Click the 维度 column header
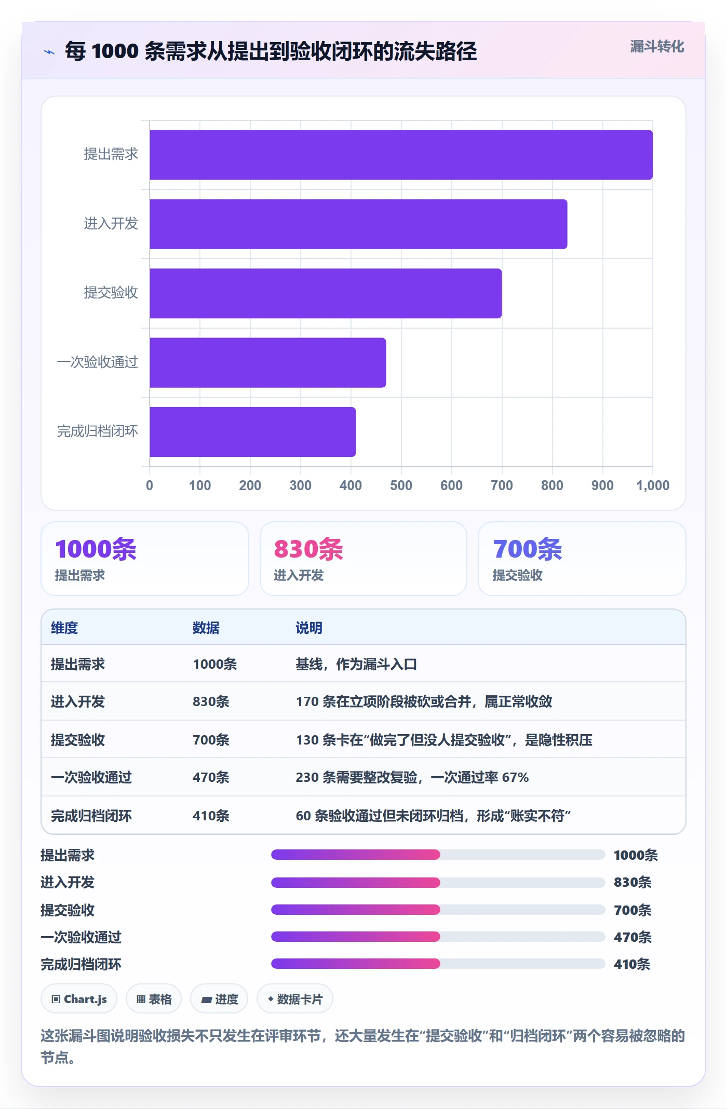 pos(64,628)
